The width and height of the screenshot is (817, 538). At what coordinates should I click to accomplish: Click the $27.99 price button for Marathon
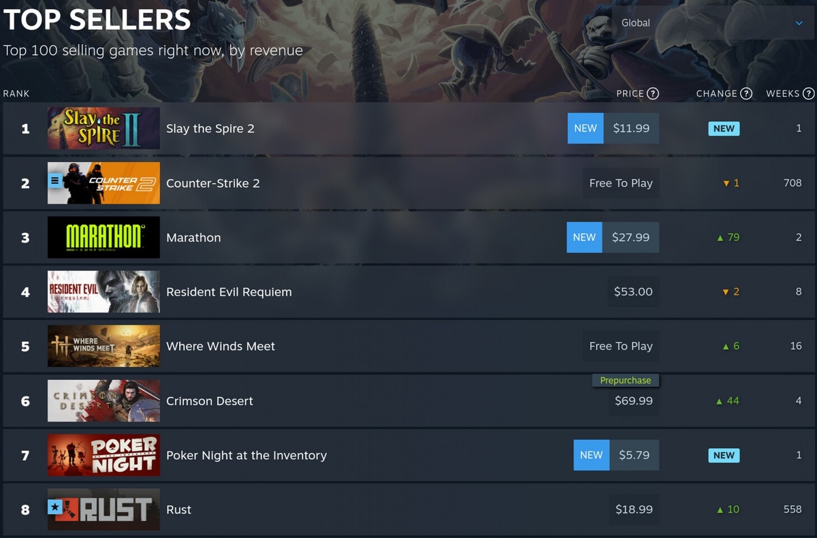(x=630, y=237)
